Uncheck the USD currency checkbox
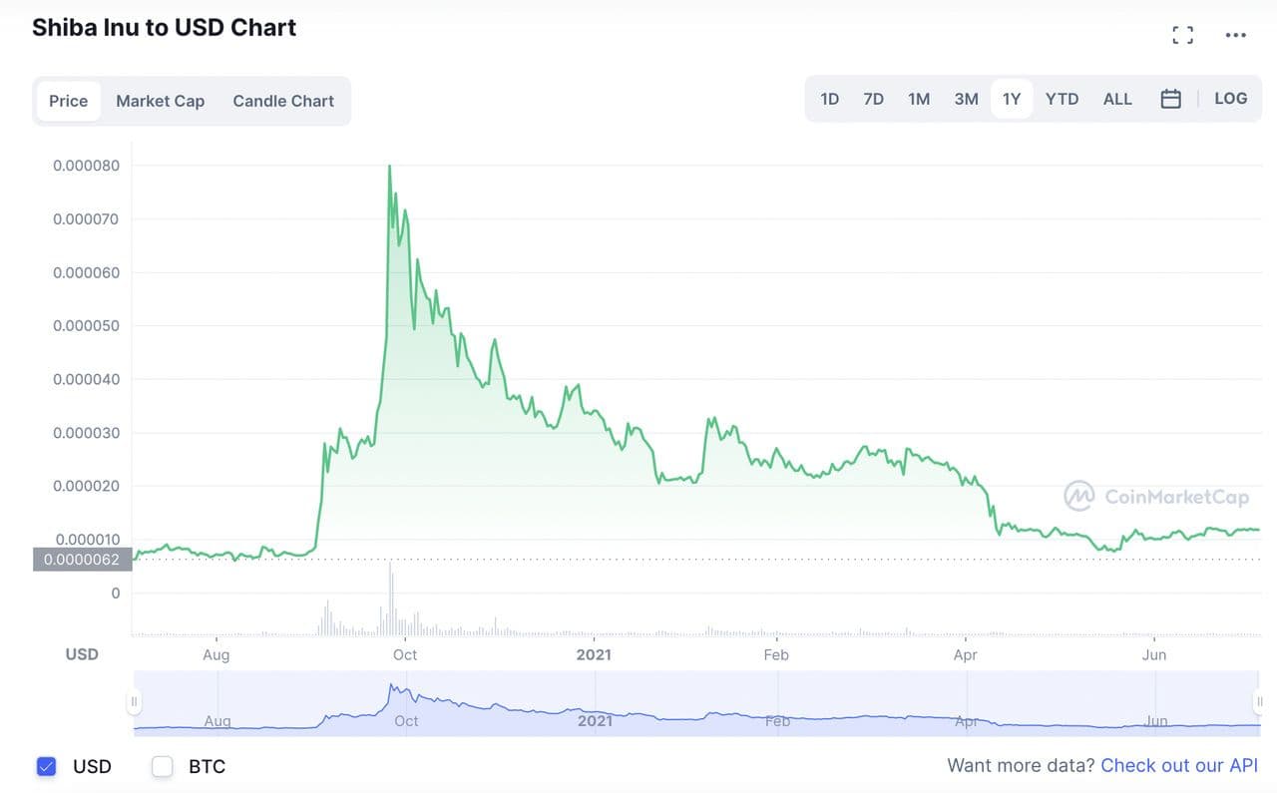The height and width of the screenshot is (793, 1277). 46,766
